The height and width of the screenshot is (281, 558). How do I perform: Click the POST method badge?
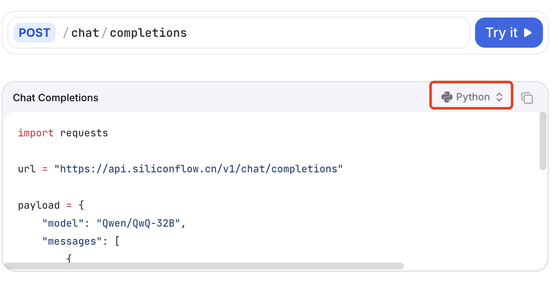pyautogui.click(x=34, y=33)
